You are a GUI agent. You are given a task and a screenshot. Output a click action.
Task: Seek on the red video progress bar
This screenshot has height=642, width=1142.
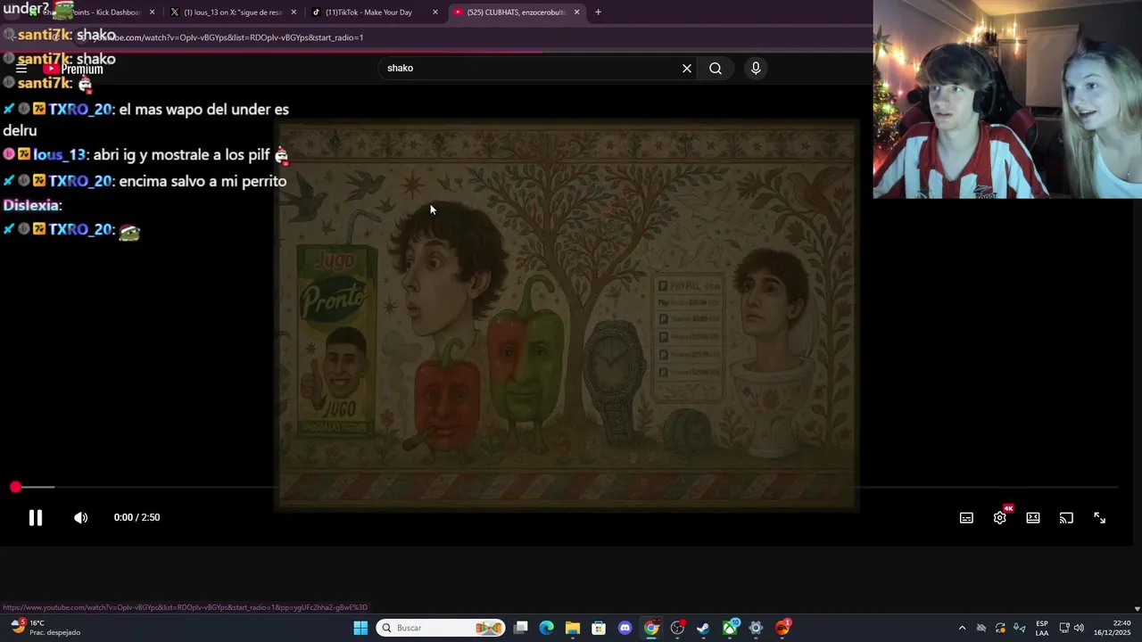pos(566,487)
